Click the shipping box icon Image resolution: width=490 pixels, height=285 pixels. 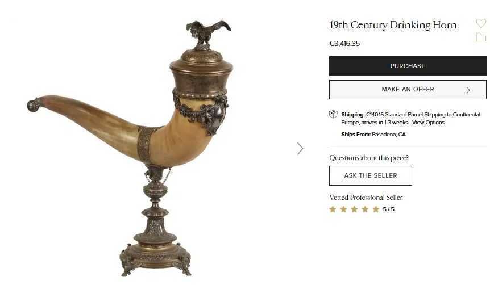pyautogui.click(x=333, y=115)
